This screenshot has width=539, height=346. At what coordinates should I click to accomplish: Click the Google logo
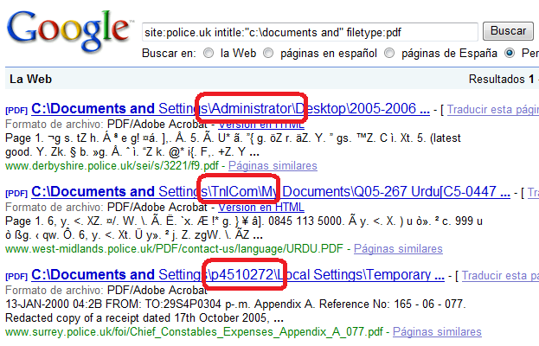point(70,31)
